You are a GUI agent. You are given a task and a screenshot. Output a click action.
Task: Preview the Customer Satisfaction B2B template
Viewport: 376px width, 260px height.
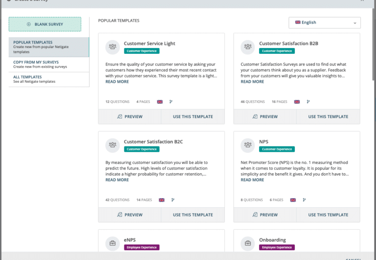(265, 117)
